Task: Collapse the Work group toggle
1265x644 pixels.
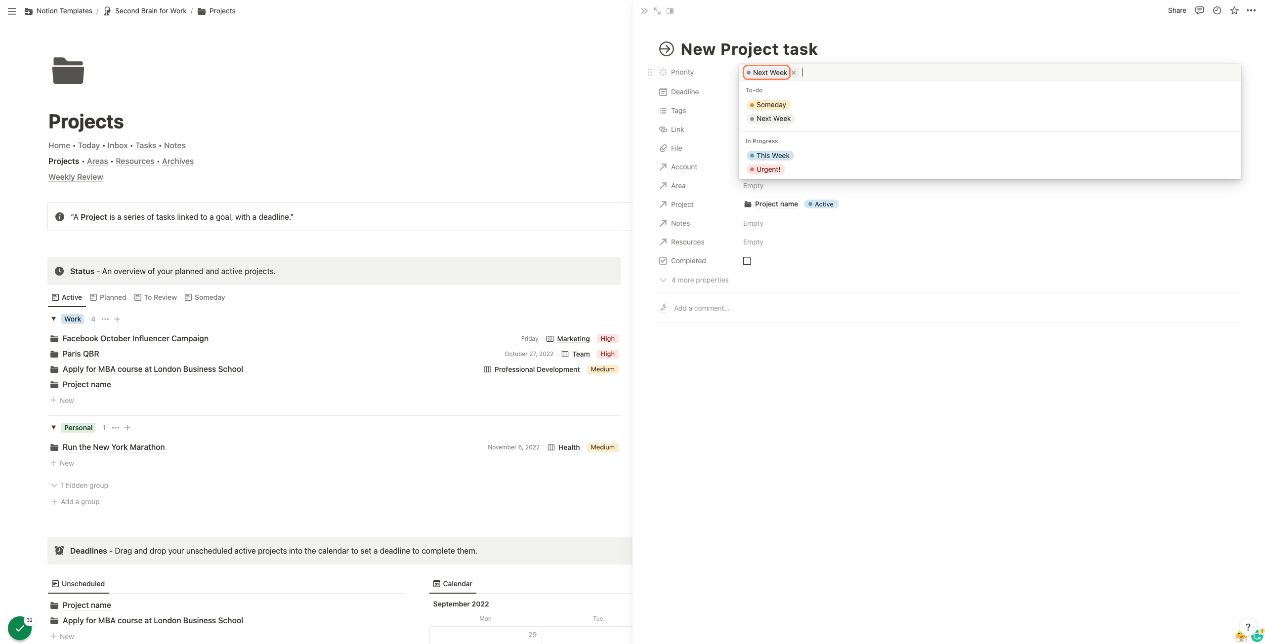Action: click(x=54, y=319)
